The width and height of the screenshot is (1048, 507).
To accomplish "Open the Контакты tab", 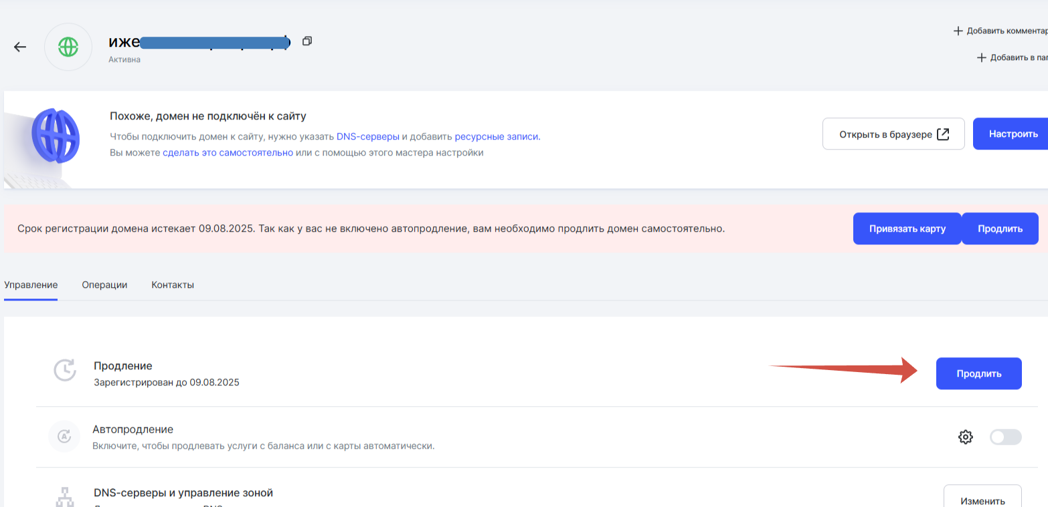I will click(x=173, y=285).
